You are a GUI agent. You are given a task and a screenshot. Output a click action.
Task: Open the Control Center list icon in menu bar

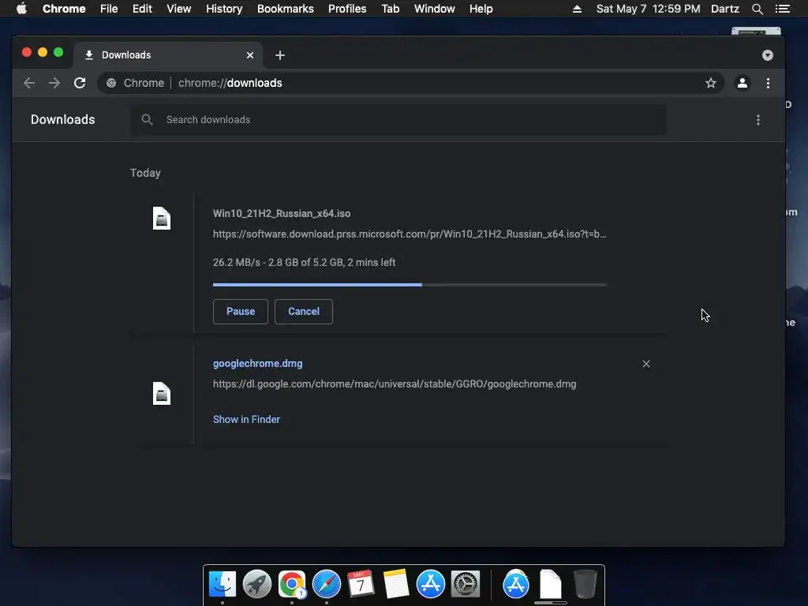tap(782, 9)
